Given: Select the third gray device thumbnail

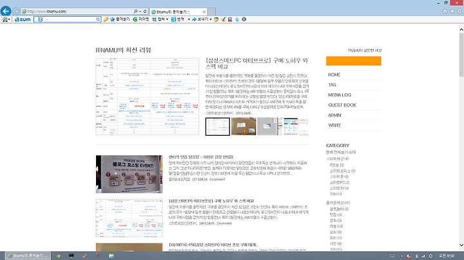Looking at the screenshot, I should pos(269,126).
